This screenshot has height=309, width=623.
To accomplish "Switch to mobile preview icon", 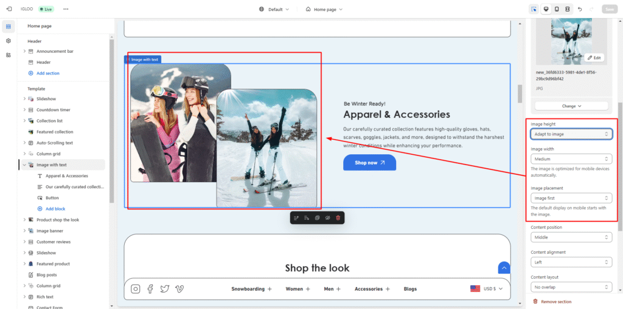I will click(x=556, y=9).
